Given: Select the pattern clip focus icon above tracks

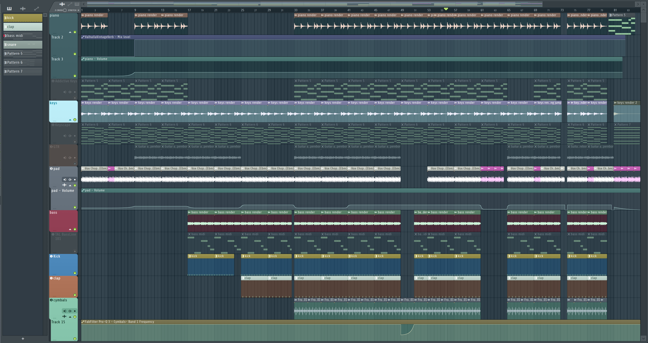Looking at the screenshot, I should click(x=77, y=4).
